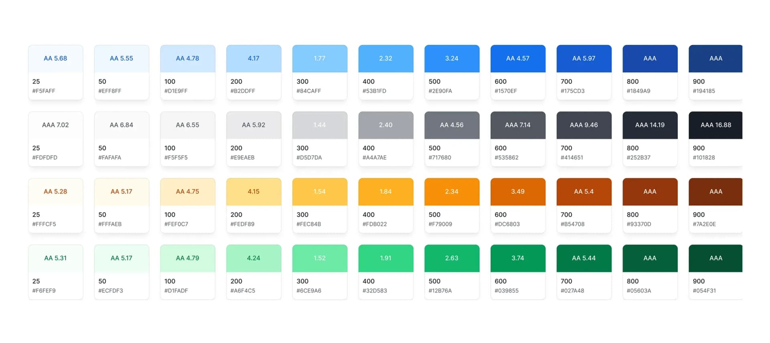770x343 pixels.
Task: Choose the dark gray swatch above #535862
Action: pyautogui.click(x=518, y=125)
